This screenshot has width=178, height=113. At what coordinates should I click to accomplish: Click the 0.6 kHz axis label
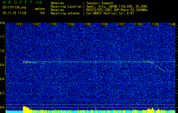click(2, 107)
